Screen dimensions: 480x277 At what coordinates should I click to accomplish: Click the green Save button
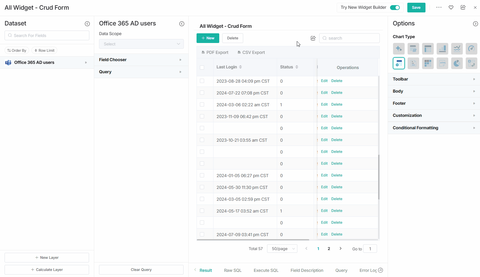point(416,8)
